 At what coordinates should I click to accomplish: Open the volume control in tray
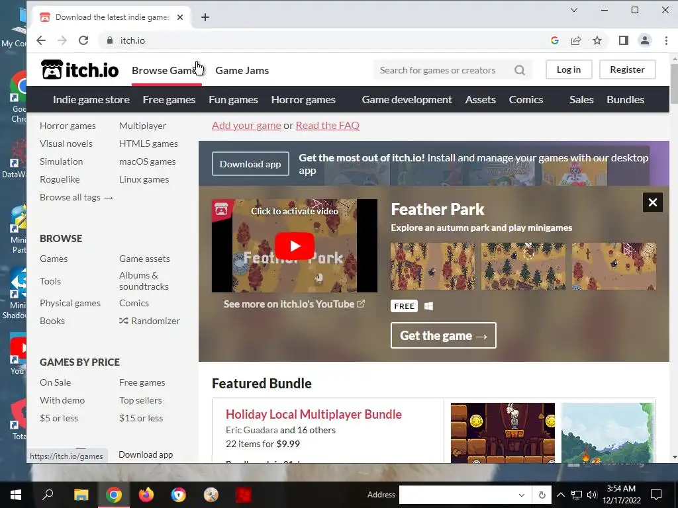(x=591, y=495)
